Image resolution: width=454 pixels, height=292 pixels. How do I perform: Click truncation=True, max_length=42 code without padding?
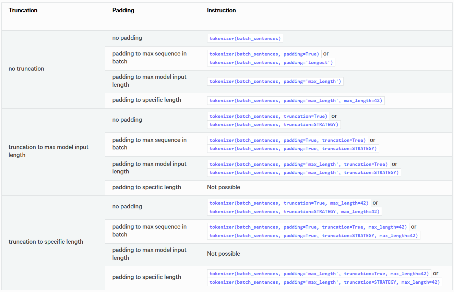[x=289, y=203]
